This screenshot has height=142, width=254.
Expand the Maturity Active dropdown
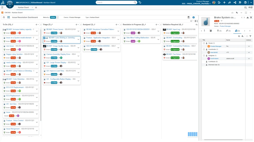[57, 17]
